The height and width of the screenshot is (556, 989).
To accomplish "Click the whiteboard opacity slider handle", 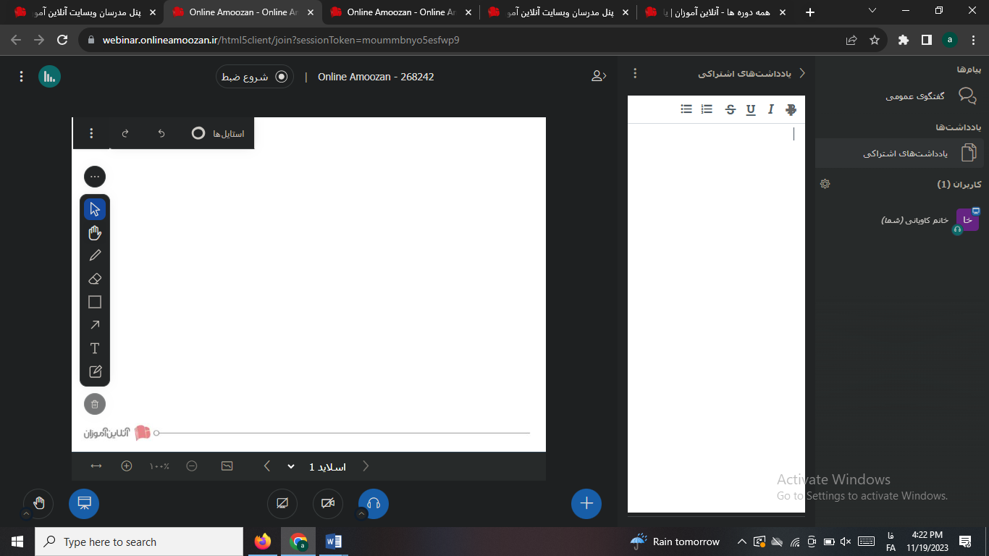I will point(156,433).
